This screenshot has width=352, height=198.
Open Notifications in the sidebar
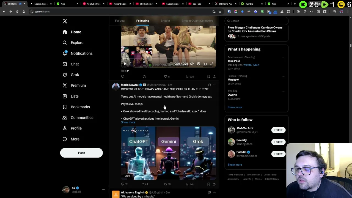point(78,53)
